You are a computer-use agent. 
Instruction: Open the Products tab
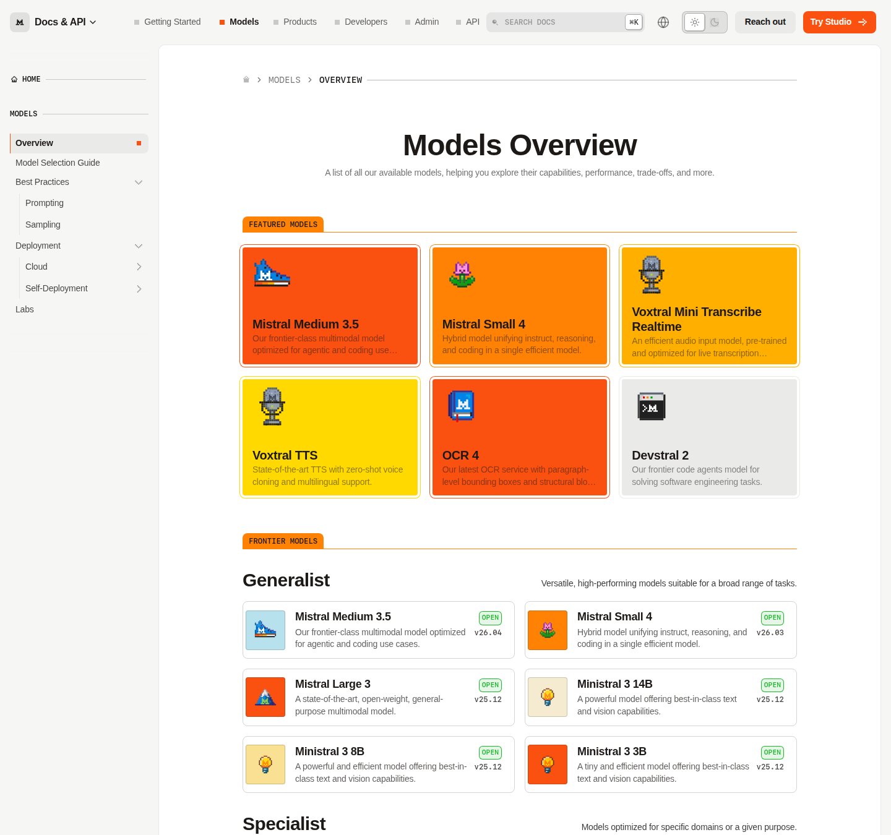click(295, 22)
